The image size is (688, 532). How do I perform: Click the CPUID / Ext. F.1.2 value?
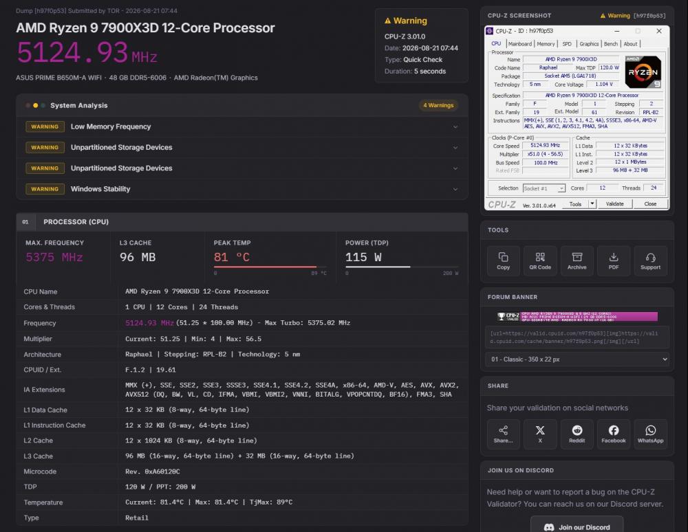[150, 370]
